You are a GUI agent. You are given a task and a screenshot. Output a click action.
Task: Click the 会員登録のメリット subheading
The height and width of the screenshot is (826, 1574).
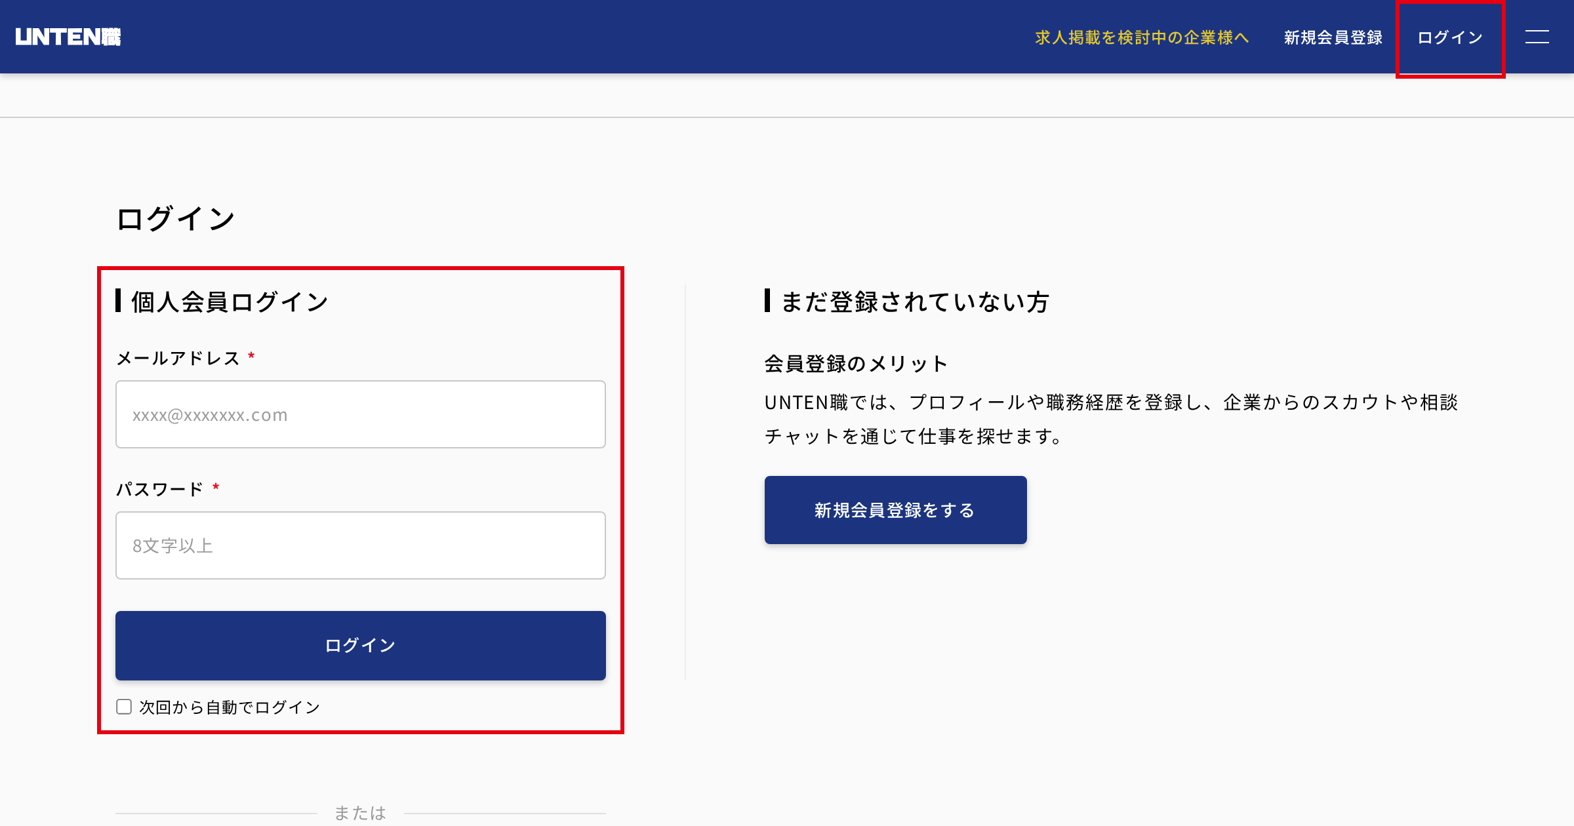click(x=856, y=363)
